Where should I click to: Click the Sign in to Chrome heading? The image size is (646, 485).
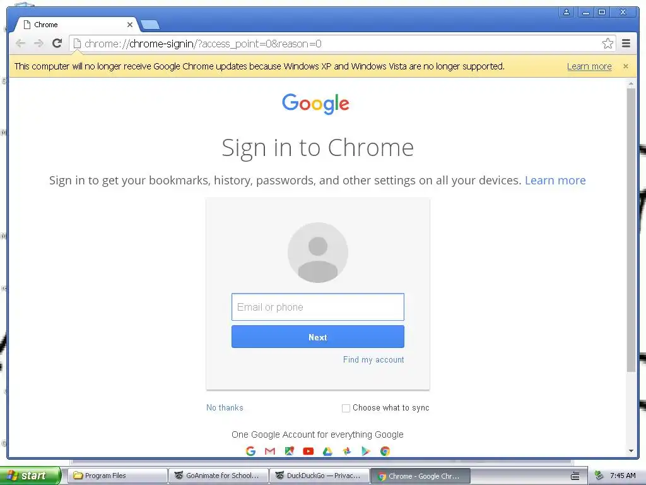[x=318, y=147]
